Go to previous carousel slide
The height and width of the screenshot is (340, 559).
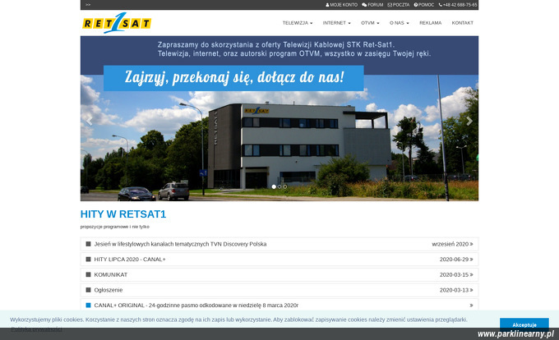89,121
